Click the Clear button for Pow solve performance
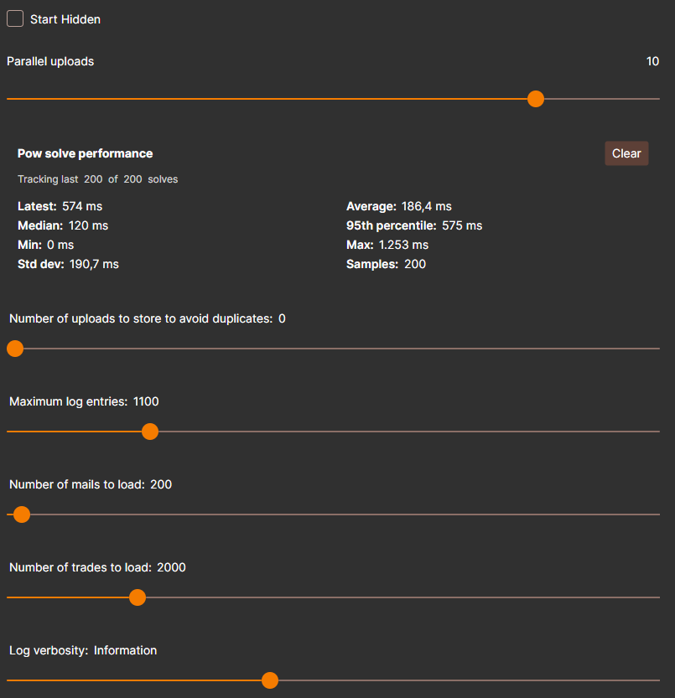 point(626,153)
